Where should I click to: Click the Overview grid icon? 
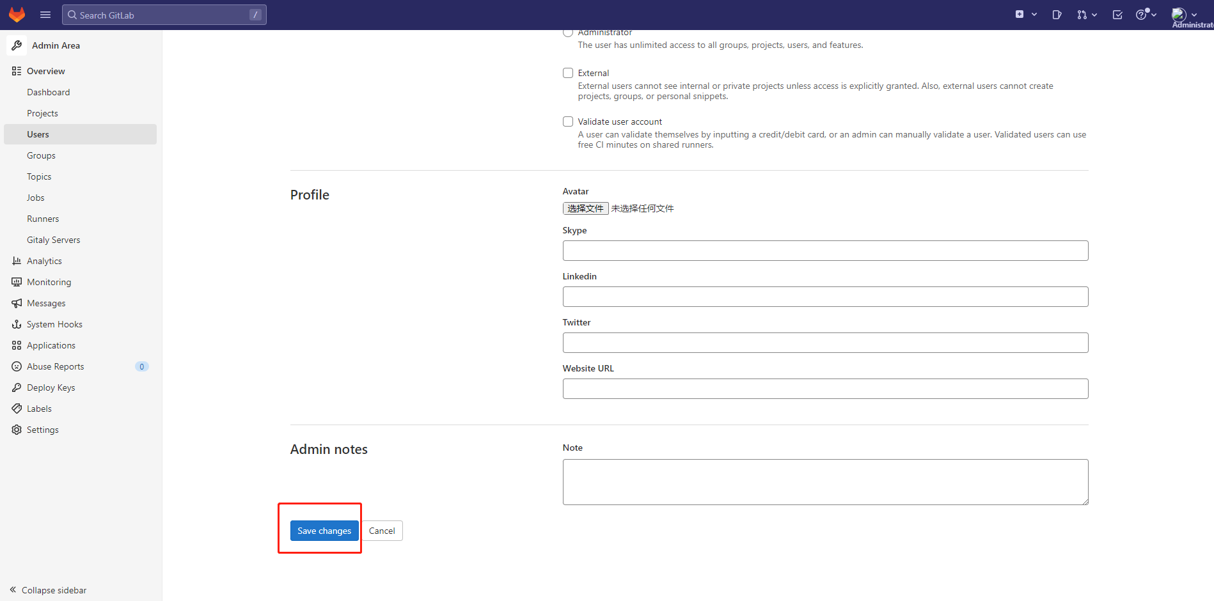(17, 71)
